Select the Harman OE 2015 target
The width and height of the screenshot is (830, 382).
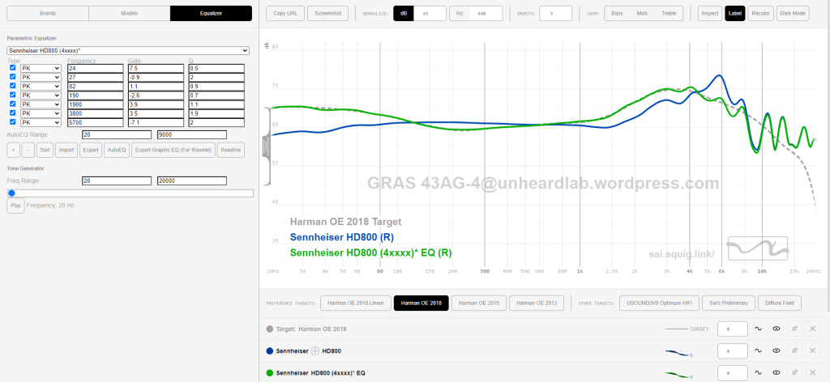click(x=479, y=303)
